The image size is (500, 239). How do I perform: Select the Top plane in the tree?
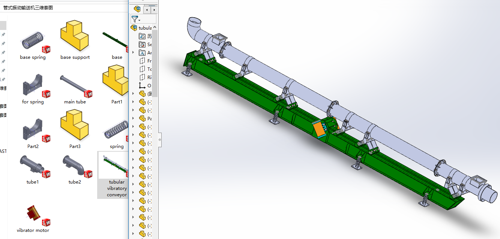(x=146, y=69)
